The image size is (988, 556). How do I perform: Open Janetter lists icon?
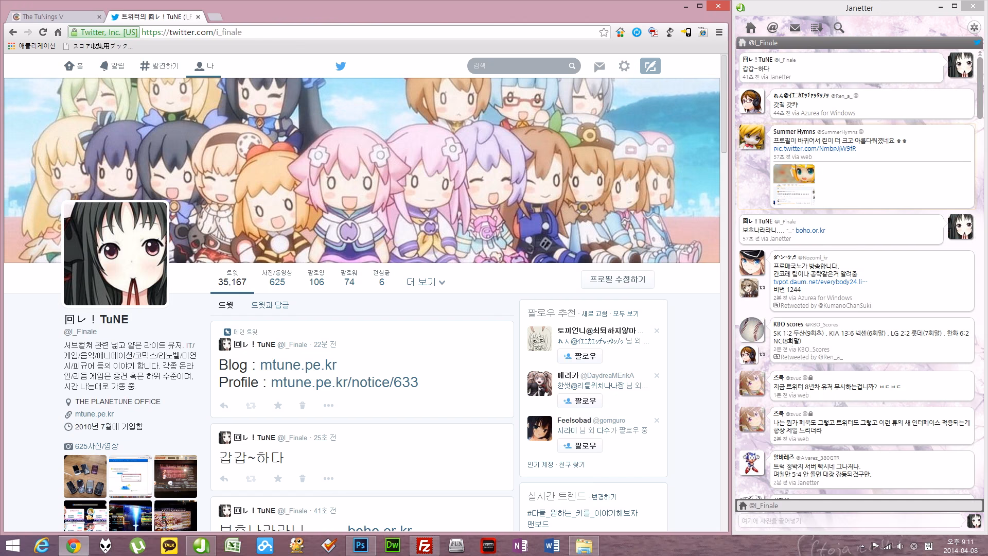[817, 28]
